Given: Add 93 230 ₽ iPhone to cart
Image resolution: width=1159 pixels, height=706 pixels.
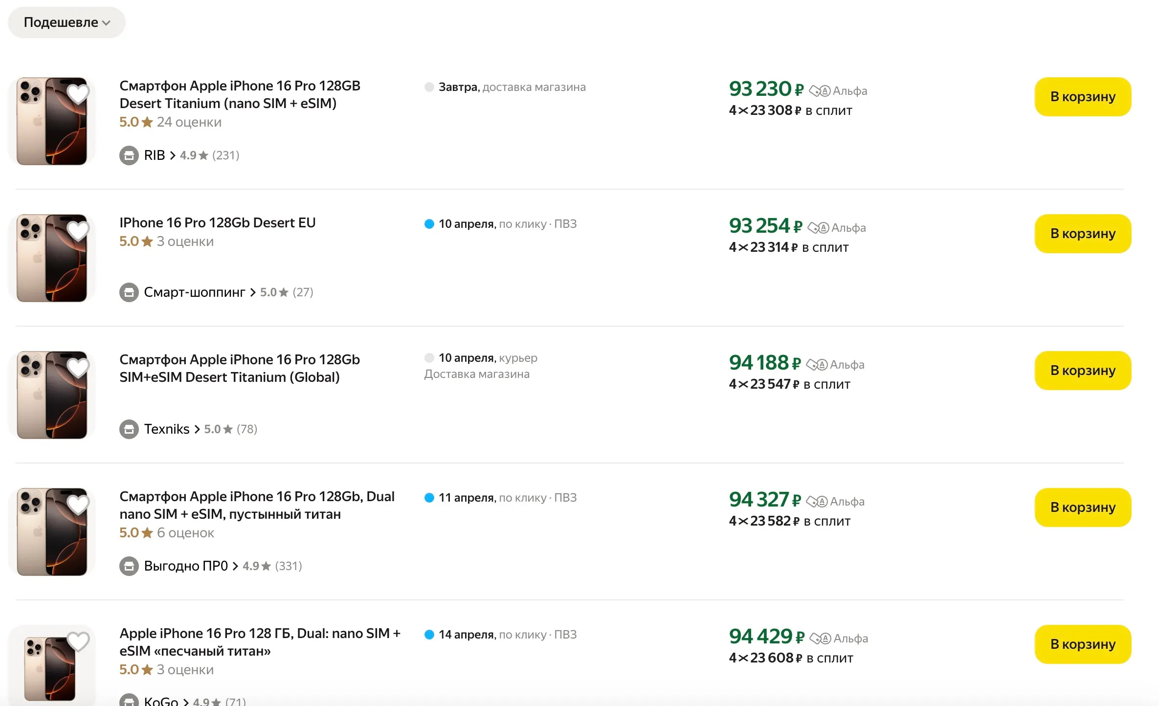Looking at the screenshot, I should tap(1083, 97).
